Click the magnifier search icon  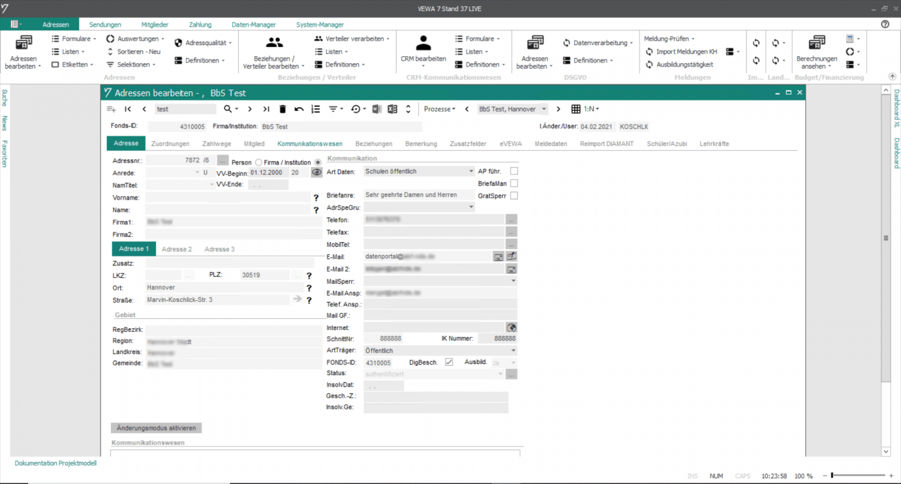(x=228, y=109)
